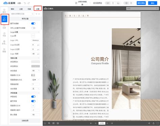Click the redo arrow in the top bar

point(29,3)
